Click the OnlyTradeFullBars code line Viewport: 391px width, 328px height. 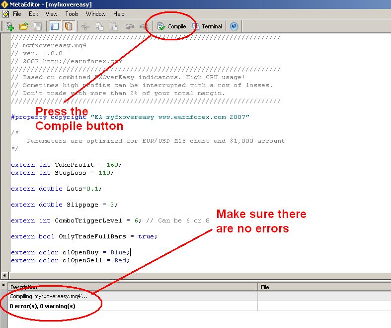click(x=84, y=236)
